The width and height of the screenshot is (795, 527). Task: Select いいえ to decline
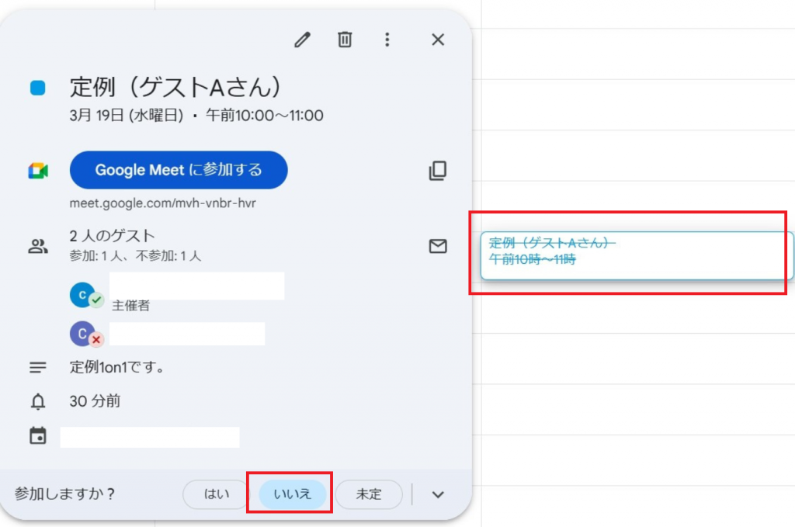[x=293, y=494]
